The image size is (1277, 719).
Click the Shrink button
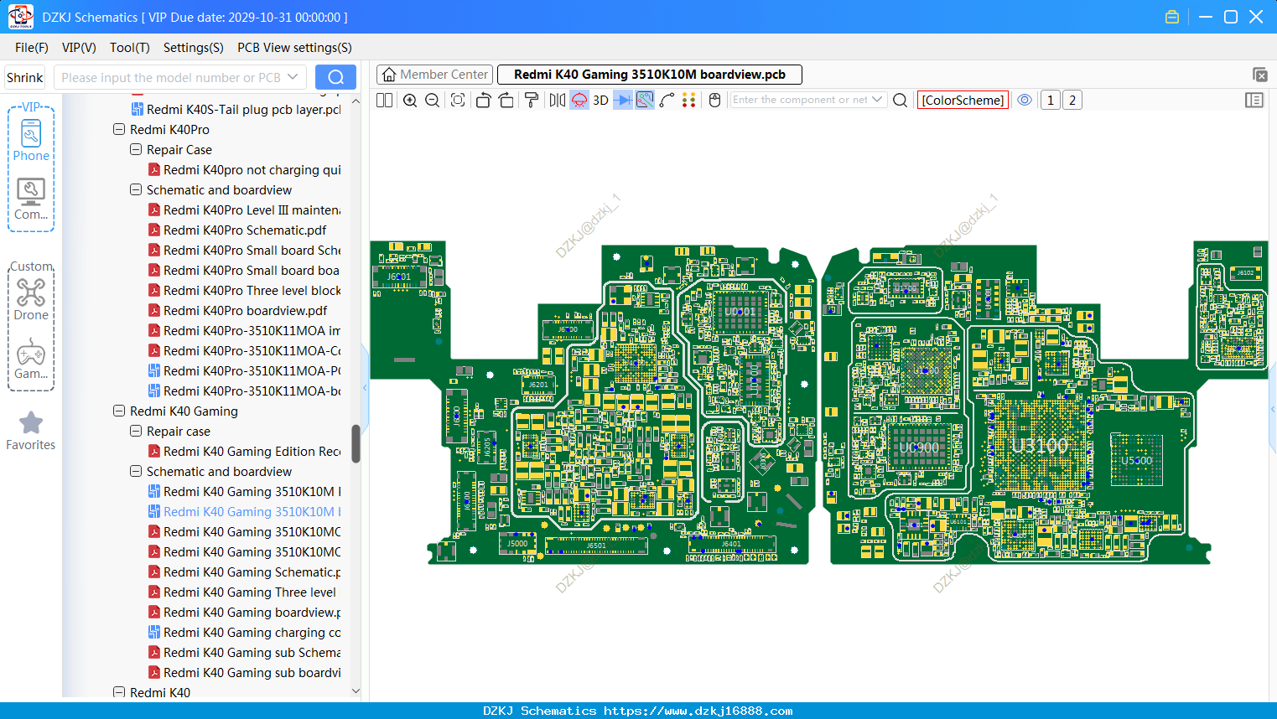(25, 77)
